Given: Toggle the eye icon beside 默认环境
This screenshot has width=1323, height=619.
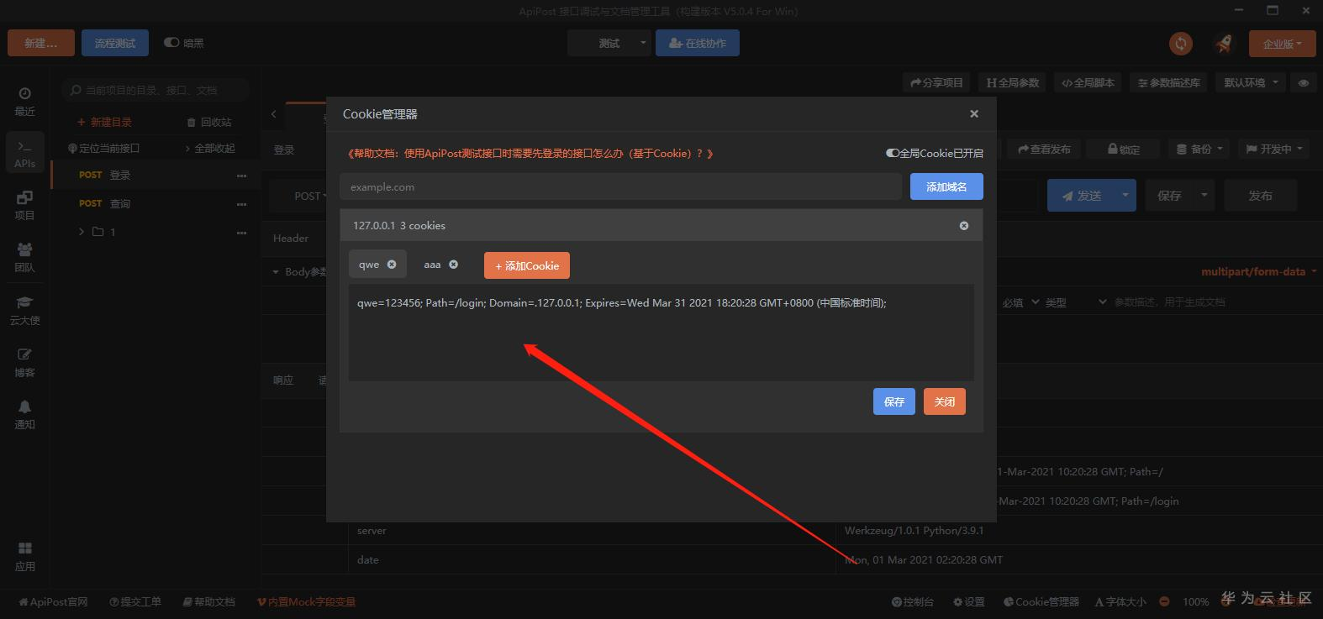Looking at the screenshot, I should tap(1304, 82).
